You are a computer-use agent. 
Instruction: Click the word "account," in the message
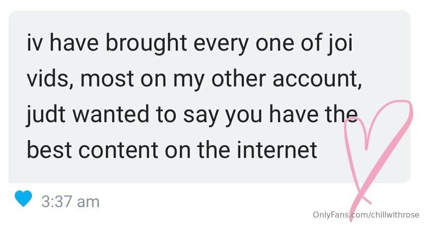pos(317,79)
